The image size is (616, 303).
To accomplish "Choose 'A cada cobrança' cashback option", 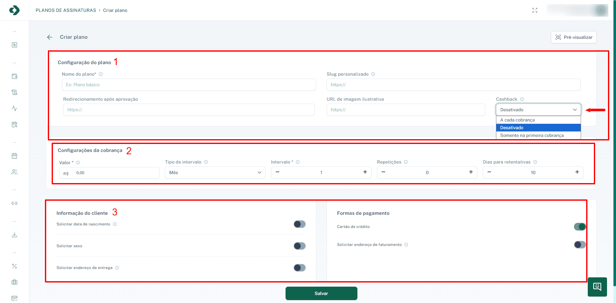I will point(538,120).
